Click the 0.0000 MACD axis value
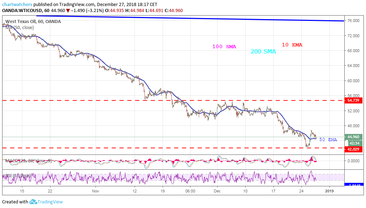366x208 pixels. click(353, 161)
